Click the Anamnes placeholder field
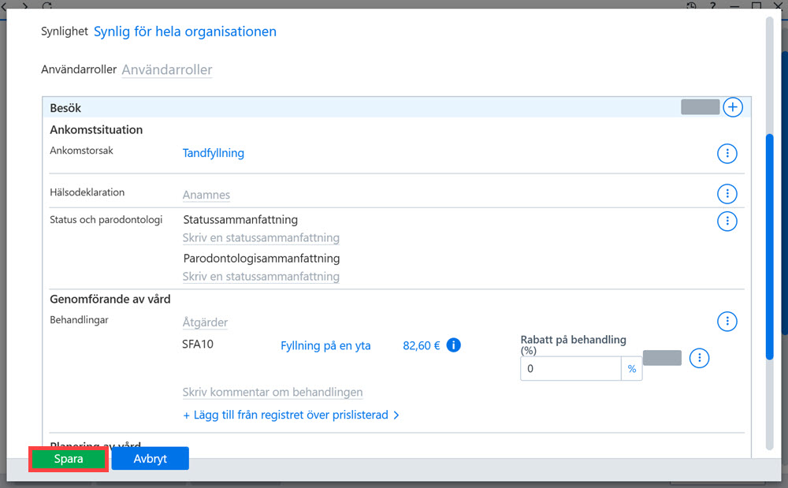The width and height of the screenshot is (788, 488). point(206,195)
